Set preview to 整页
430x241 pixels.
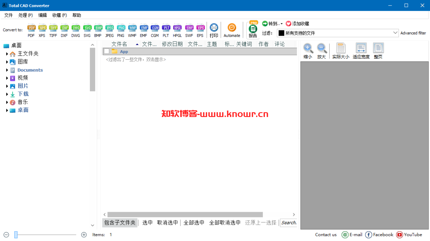coord(378,51)
